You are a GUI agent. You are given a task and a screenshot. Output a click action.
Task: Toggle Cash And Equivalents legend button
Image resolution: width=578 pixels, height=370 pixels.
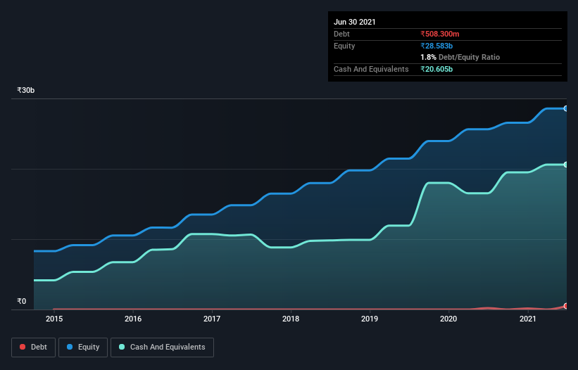click(x=162, y=347)
